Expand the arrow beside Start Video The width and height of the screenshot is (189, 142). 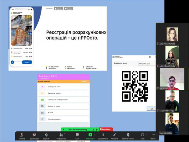(39, 134)
